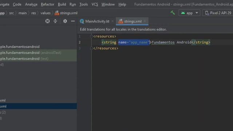Click the app_name attribute in line 2
The image size is (233, 131).
coord(134,42)
